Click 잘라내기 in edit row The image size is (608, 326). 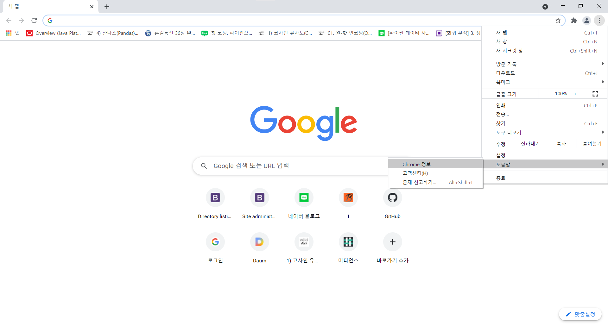pyautogui.click(x=530, y=144)
